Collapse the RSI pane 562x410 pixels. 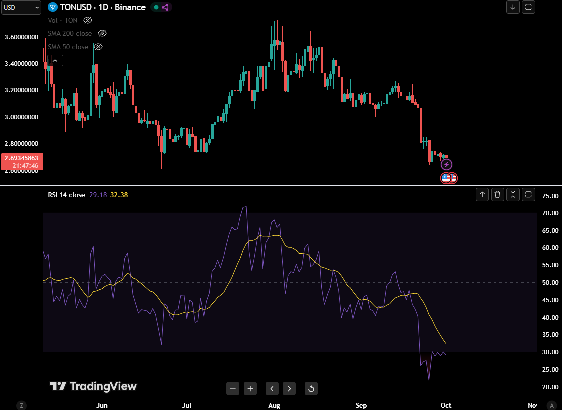pos(513,195)
